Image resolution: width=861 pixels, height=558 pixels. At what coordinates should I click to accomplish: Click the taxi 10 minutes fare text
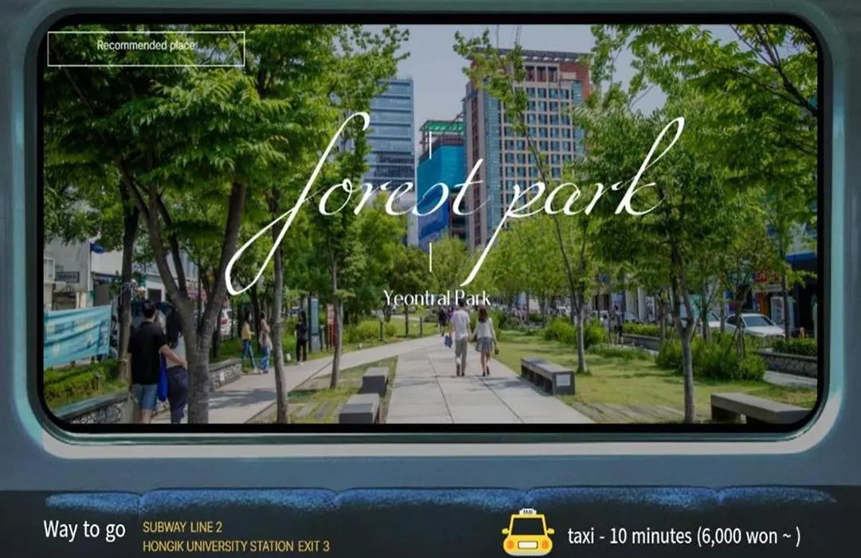coord(684,536)
